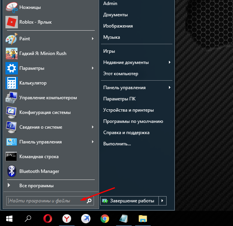233x226 pixels.
Task: Expand the right-column Панель управления arrow
Action: click(170, 88)
